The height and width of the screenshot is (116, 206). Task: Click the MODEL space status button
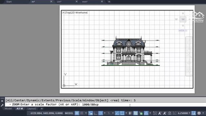click(x=69, y=113)
